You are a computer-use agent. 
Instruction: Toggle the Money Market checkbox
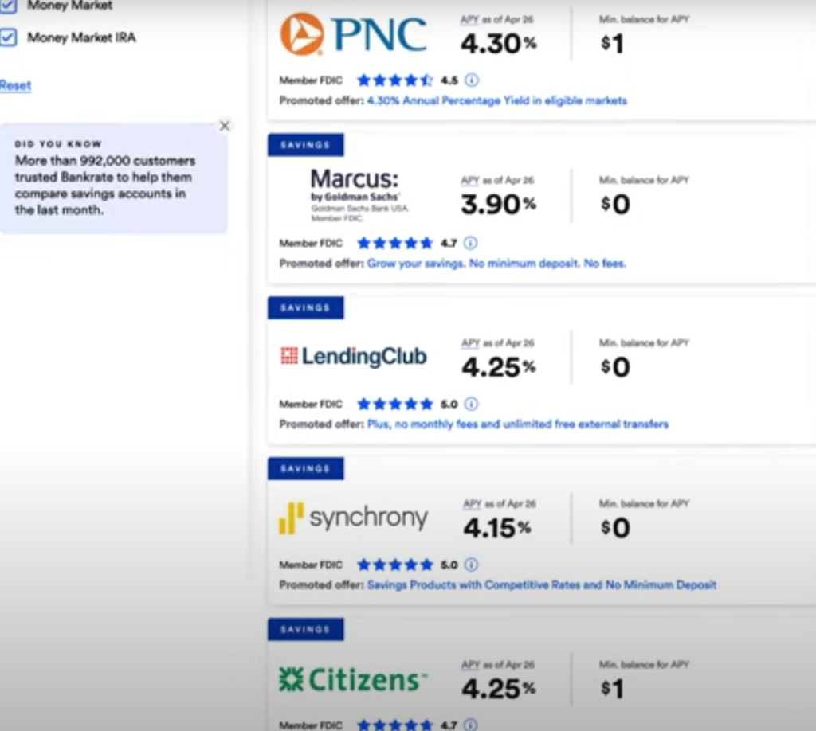click(x=9, y=6)
